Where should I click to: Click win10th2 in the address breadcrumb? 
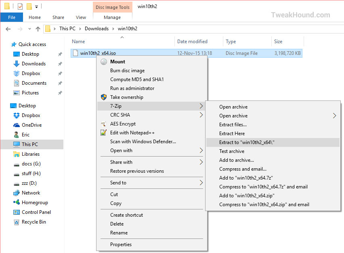pos(128,29)
